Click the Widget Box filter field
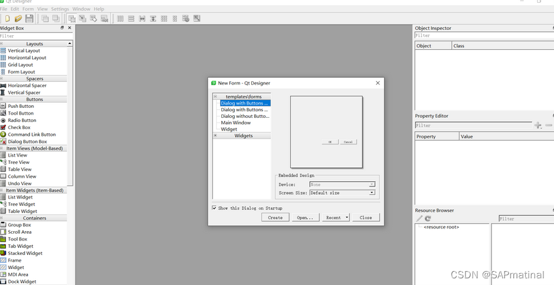 click(36, 36)
